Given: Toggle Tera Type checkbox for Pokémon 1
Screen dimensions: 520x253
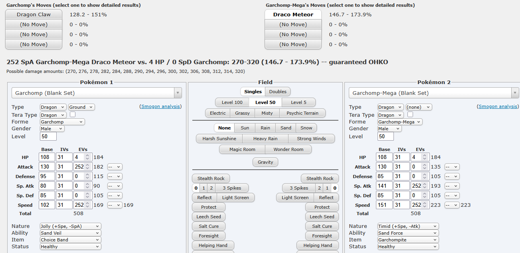Looking at the screenshot, I should pos(73,114).
